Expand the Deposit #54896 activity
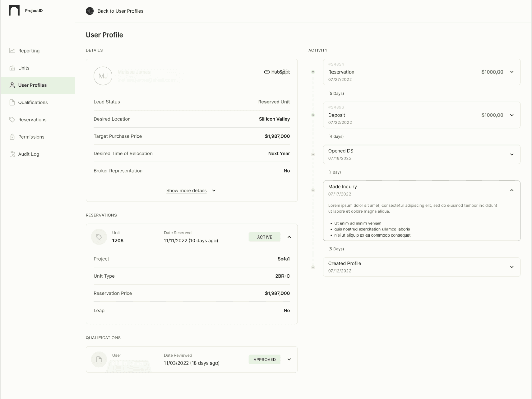The image size is (532, 399). pos(512,115)
